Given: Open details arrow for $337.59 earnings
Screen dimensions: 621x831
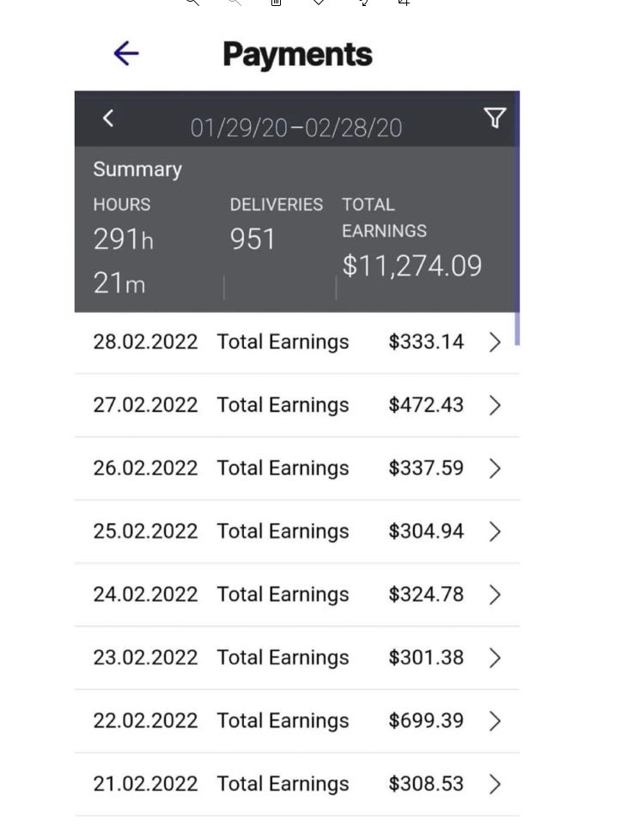Looking at the screenshot, I should click(x=495, y=469).
